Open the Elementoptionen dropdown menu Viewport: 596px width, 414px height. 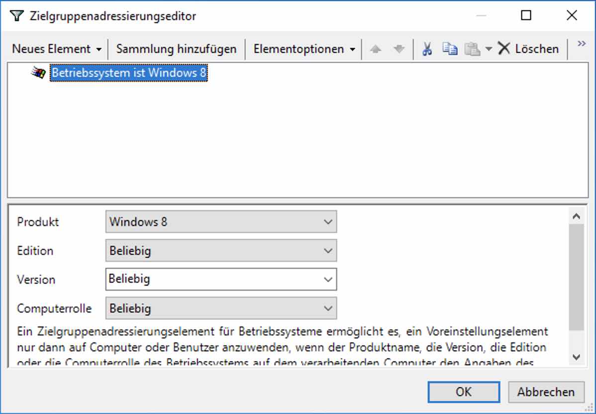coord(304,49)
